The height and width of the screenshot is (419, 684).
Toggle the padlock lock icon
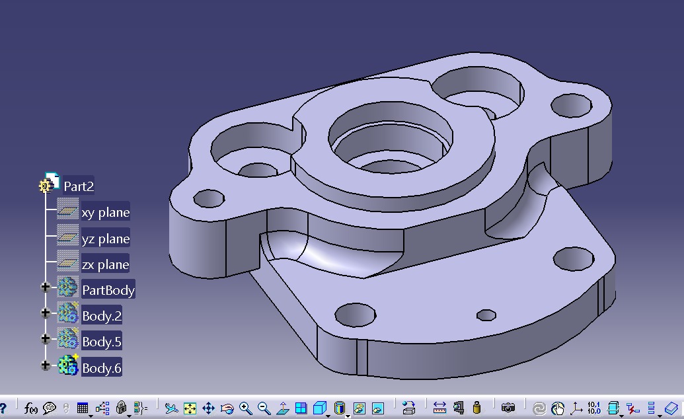(121, 408)
